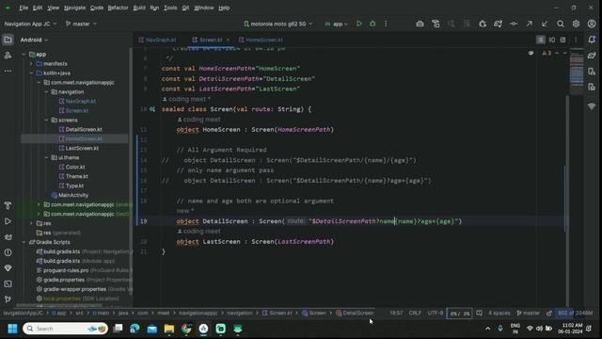Open app run configuration dropdown
This screenshot has height=339, width=602.
(x=337, y=24)
